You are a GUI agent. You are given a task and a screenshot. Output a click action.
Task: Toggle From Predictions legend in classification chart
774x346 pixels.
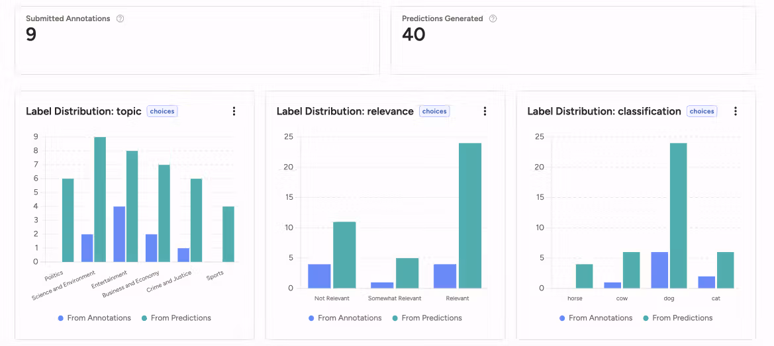[x=678, y=318]
